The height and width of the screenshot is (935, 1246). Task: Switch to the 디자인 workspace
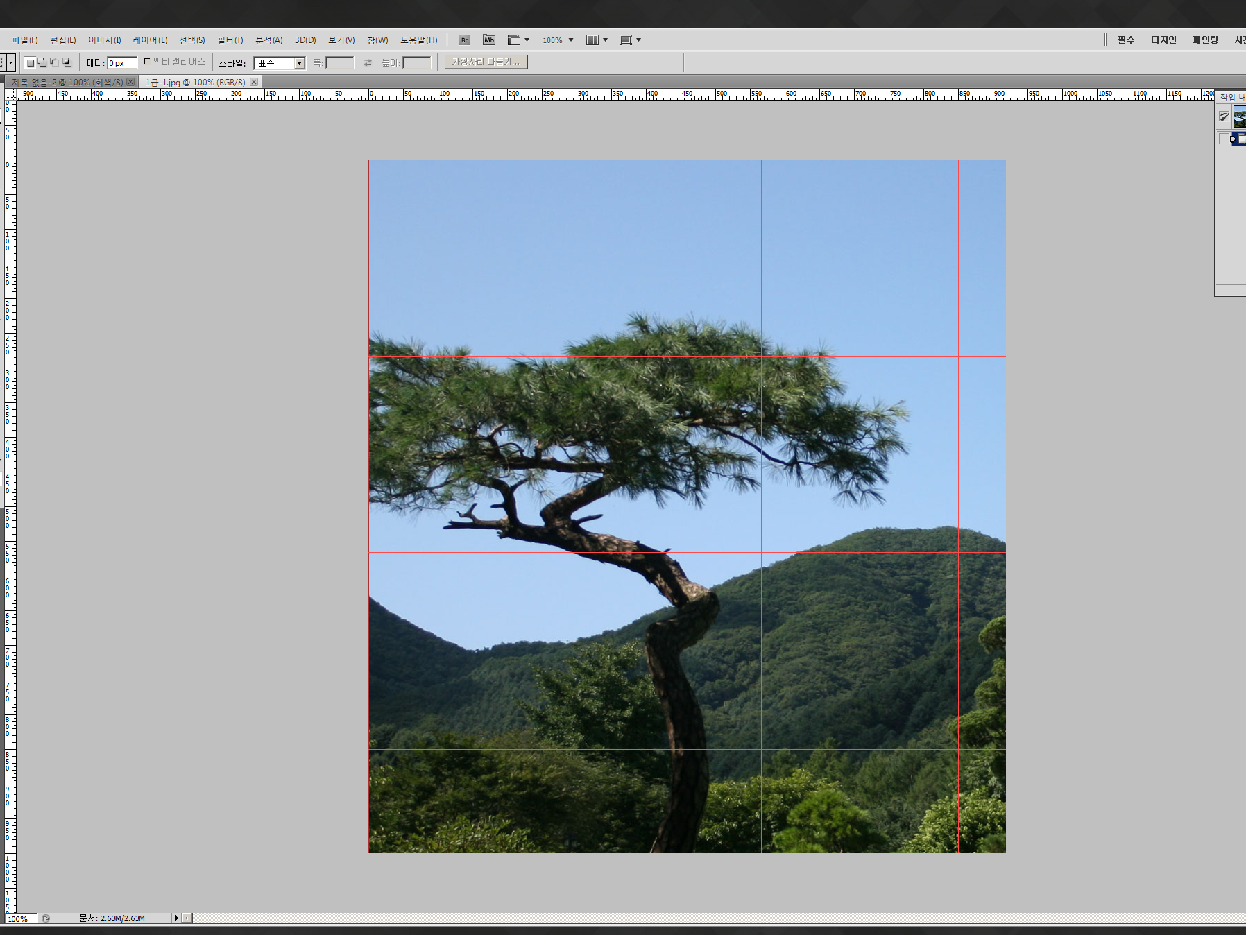(1163, 40)
